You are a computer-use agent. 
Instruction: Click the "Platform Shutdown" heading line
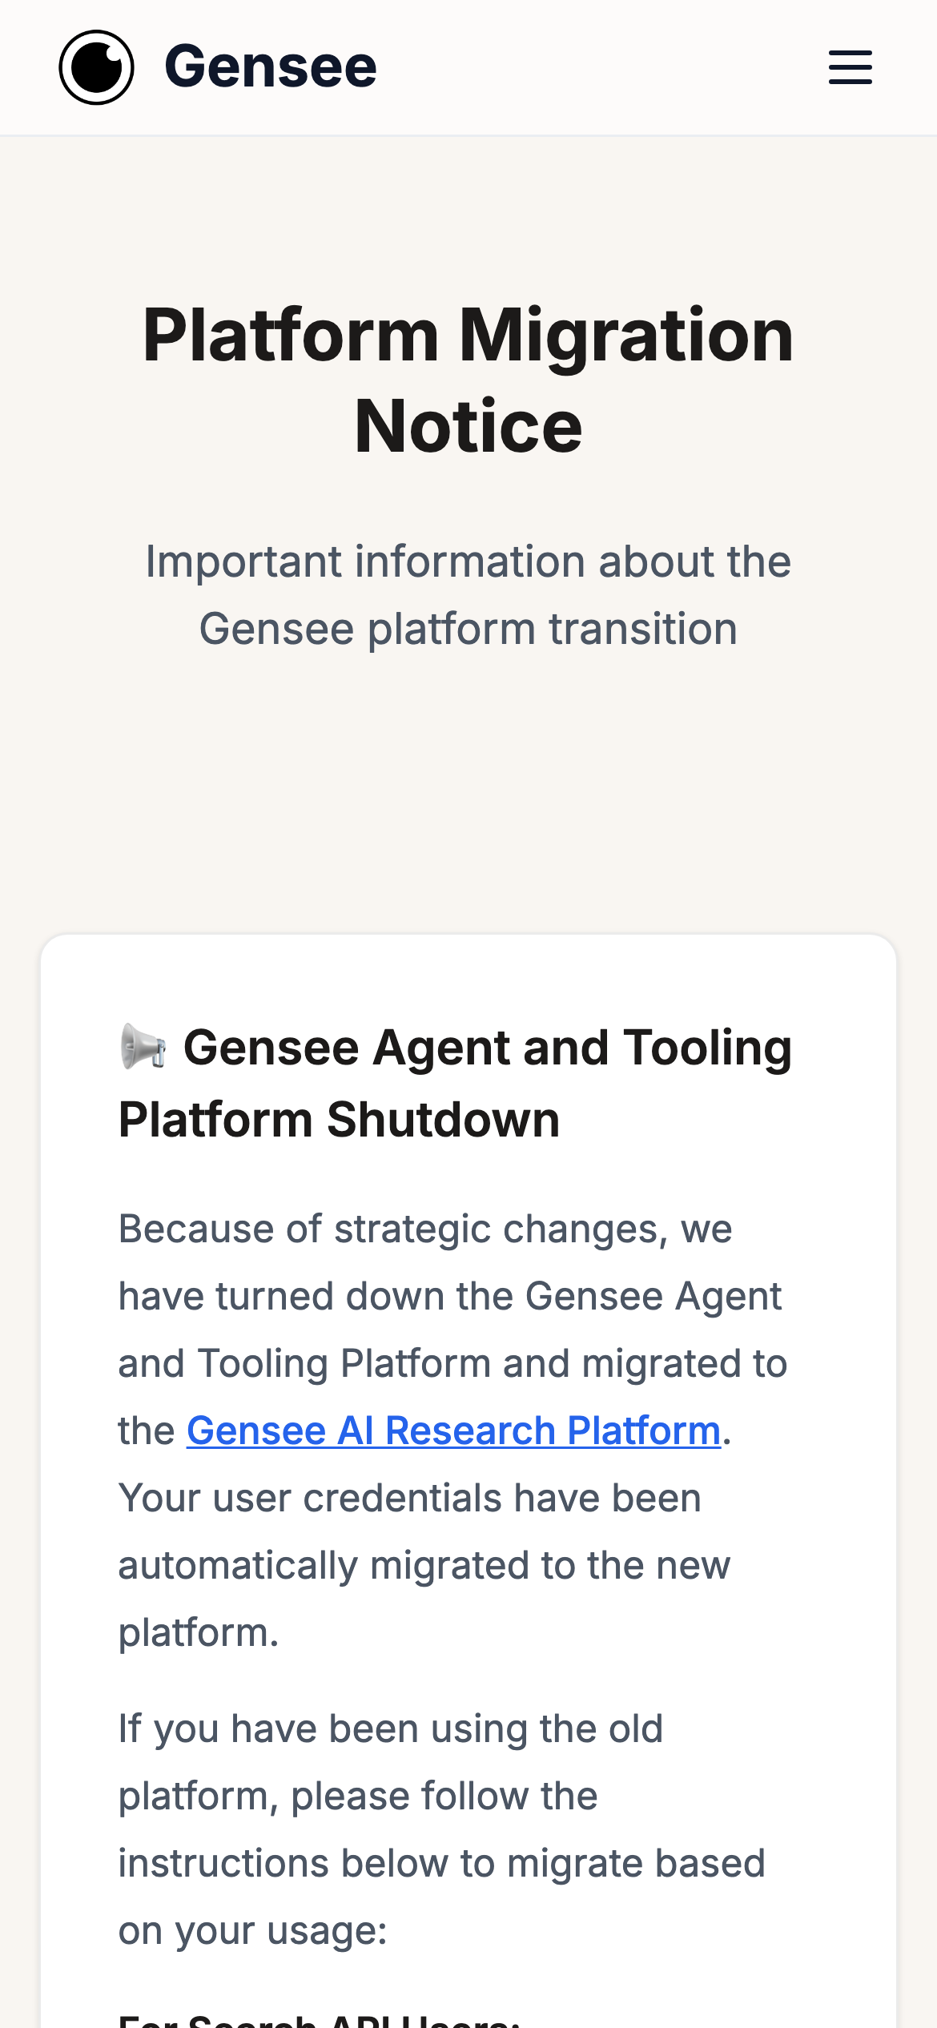339,1119
